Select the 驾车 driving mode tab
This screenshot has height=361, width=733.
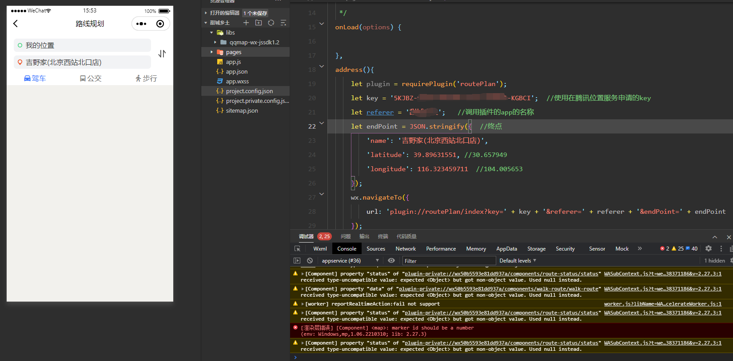point(35,78)
